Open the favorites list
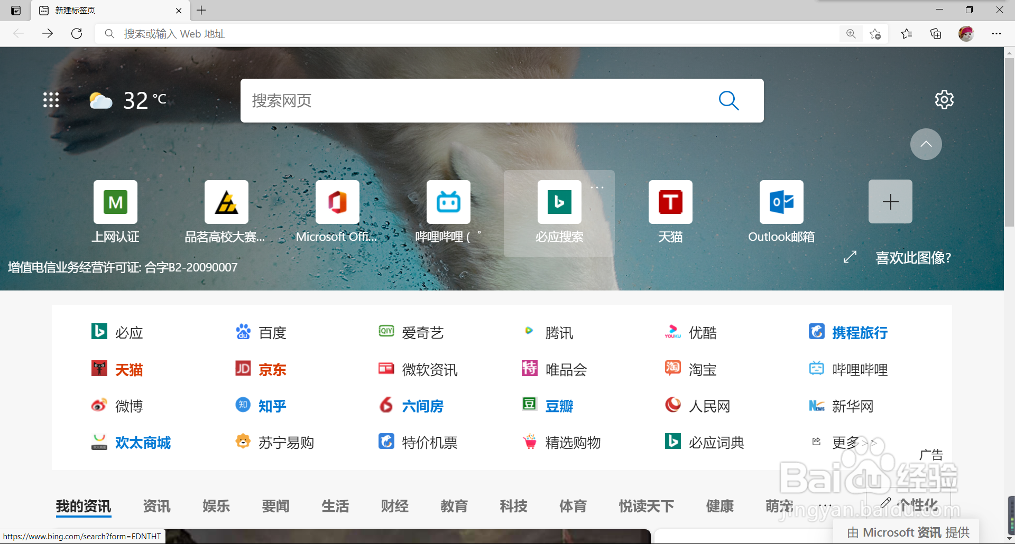This screenshot has height=544, width=1015. 907,34
